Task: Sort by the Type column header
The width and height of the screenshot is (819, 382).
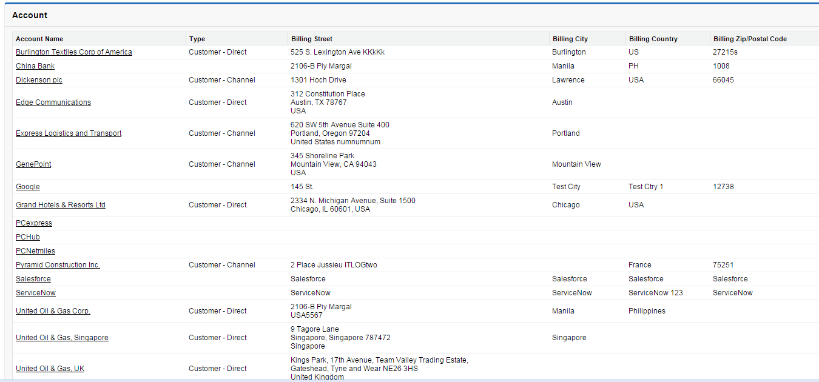Action: (197, 39)
